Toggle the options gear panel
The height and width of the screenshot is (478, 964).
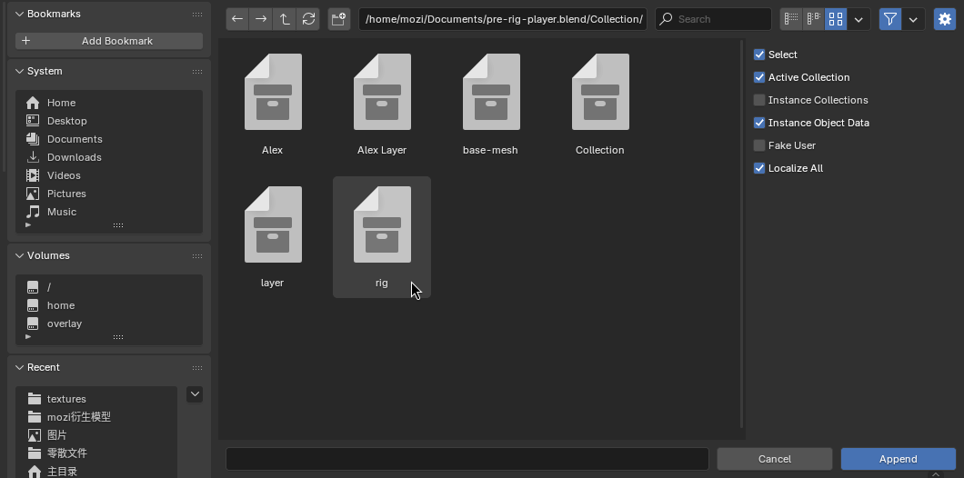click(x=944, y=19)
